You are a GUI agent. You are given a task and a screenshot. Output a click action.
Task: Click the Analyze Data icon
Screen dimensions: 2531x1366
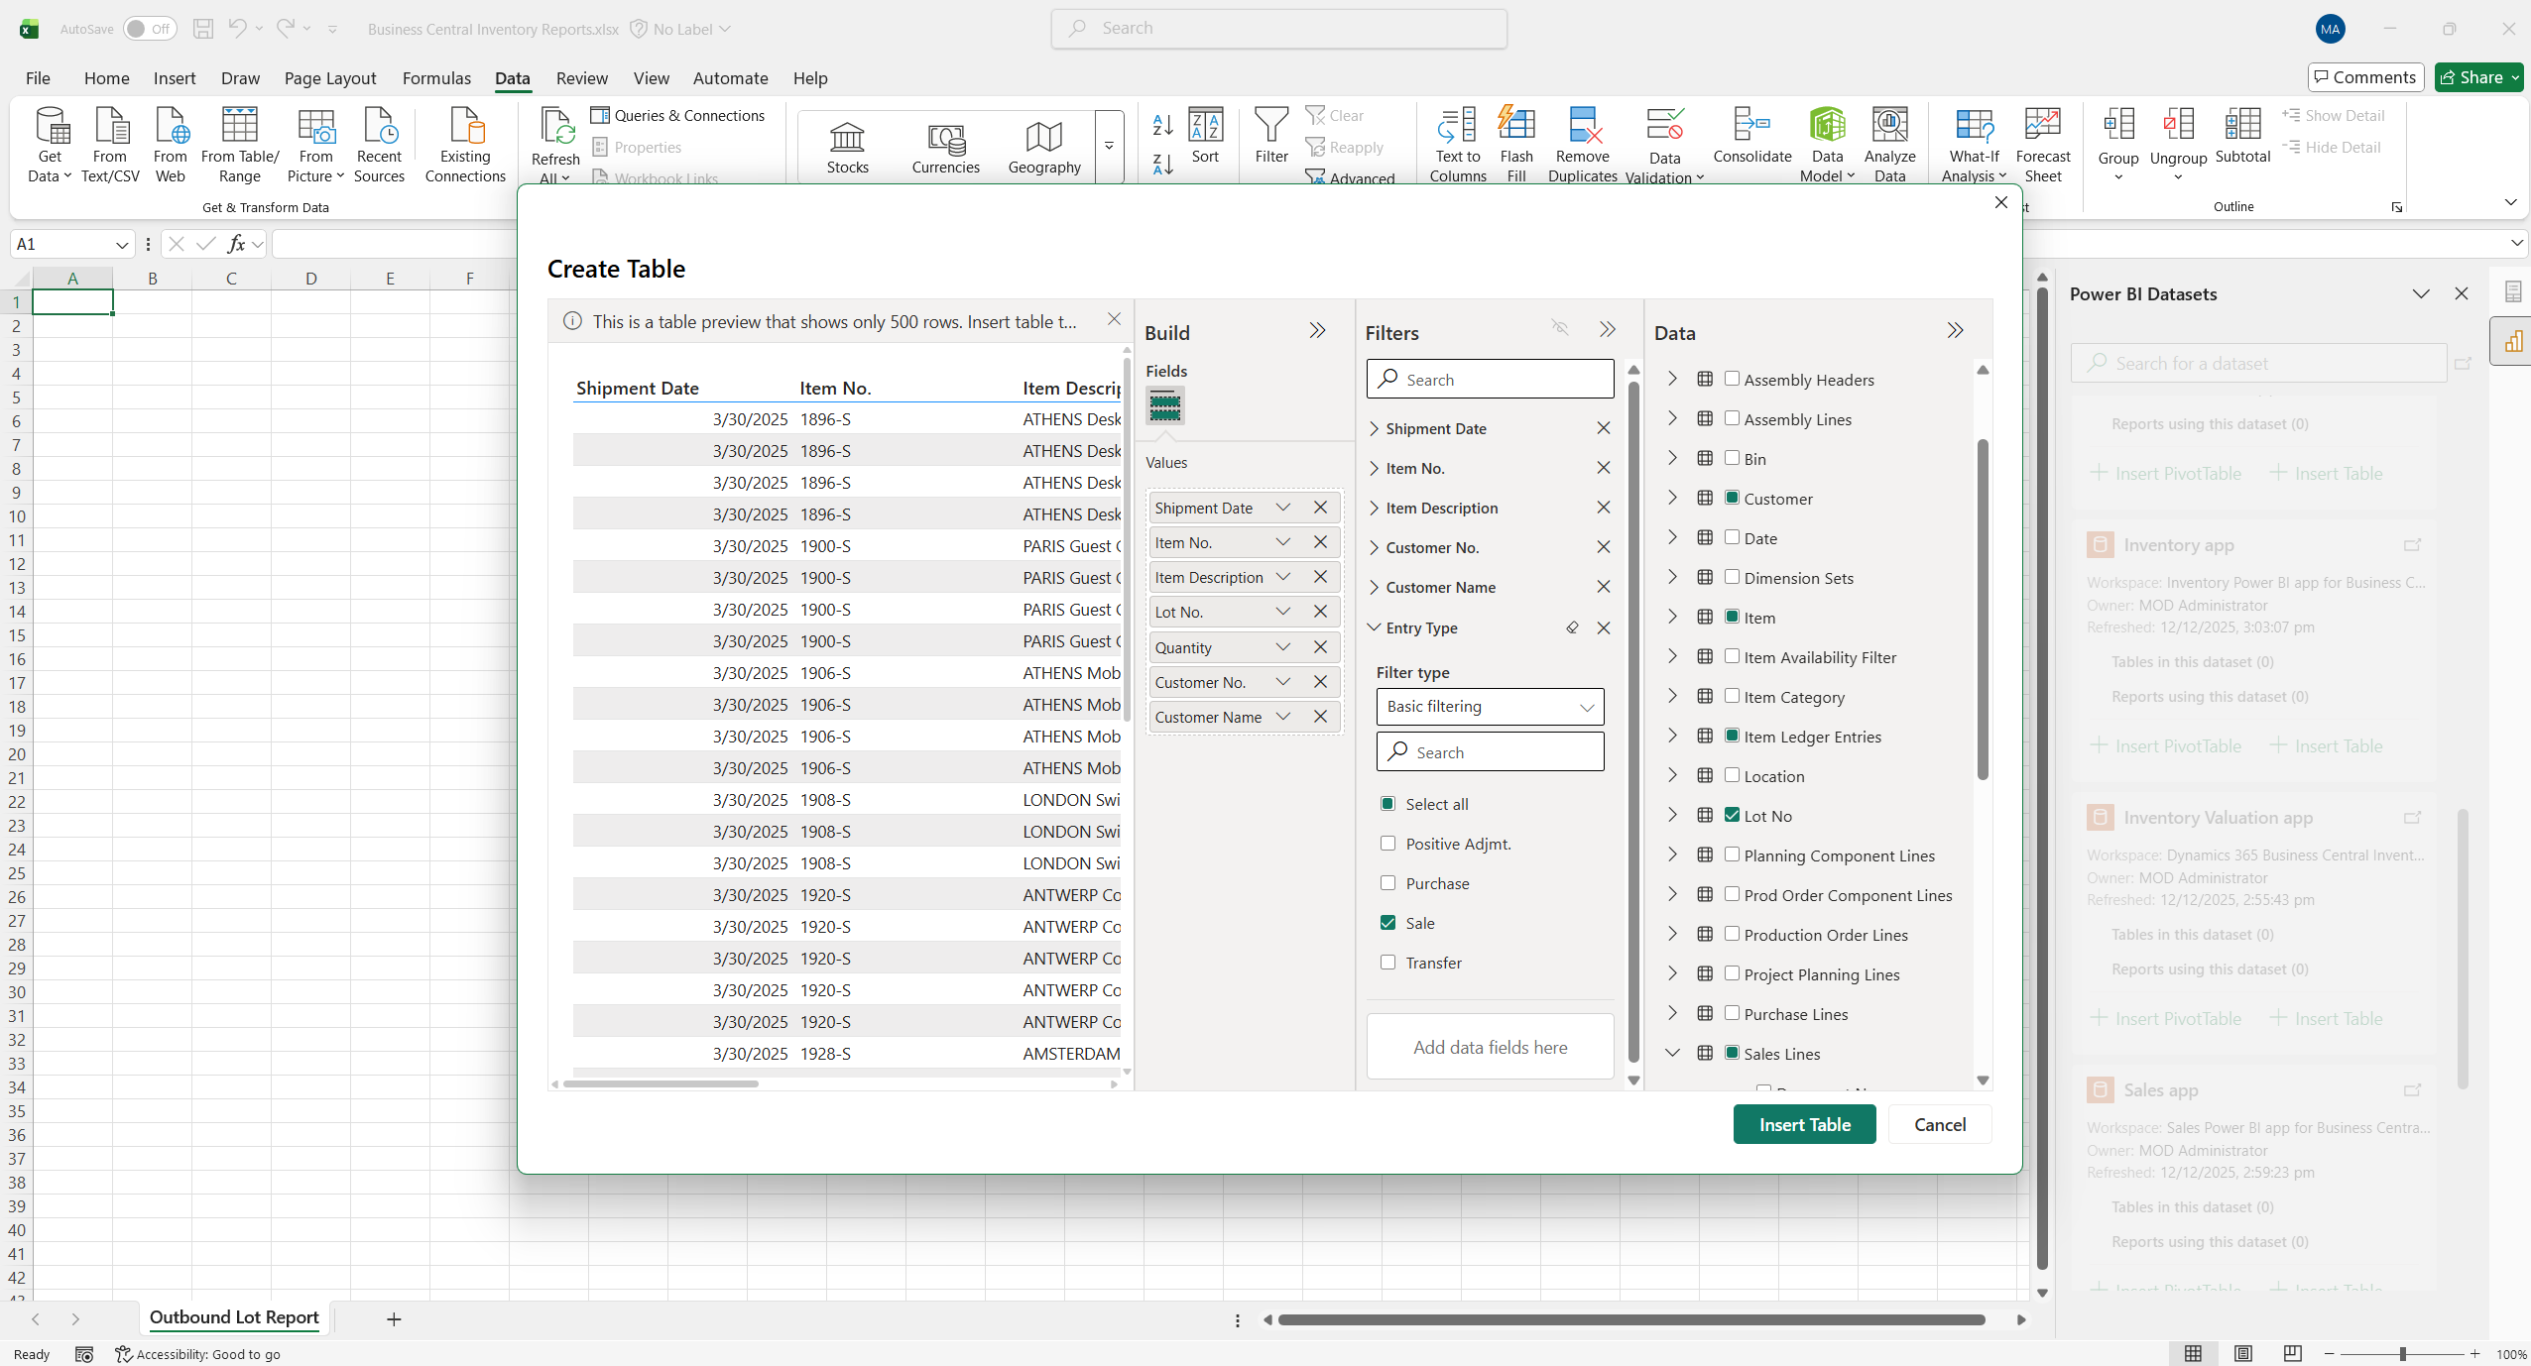tap(1887, 144)
